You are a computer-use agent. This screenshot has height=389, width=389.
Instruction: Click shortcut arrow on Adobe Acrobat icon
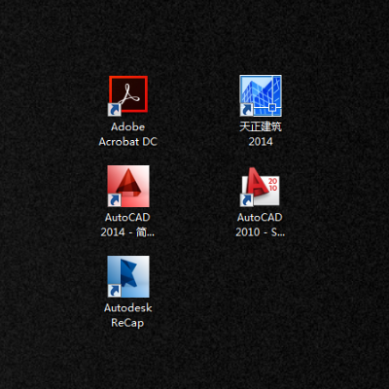click(115, 110)
